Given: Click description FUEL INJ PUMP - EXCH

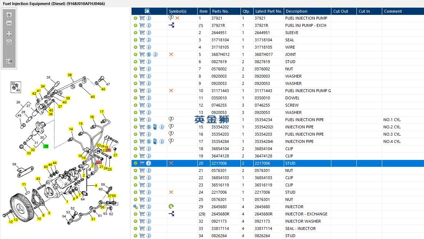Looking at the screenshot, I should 306,25.
